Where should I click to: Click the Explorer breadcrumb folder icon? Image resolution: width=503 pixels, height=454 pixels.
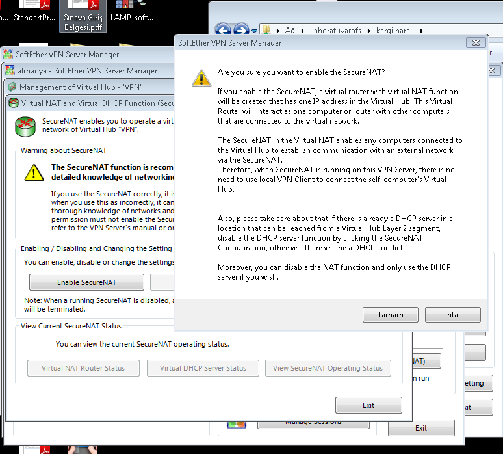pyautogui.click(x=266, y=29)
